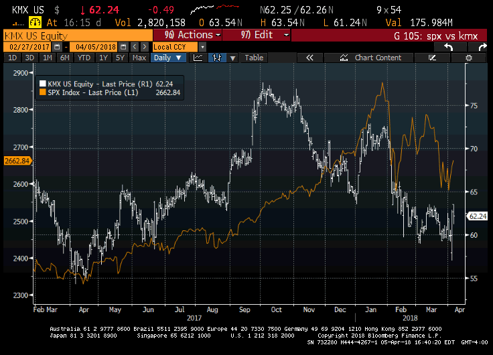Click the 2018 year label on x-axis
493x355 pixels.
[x=410, y=318]
